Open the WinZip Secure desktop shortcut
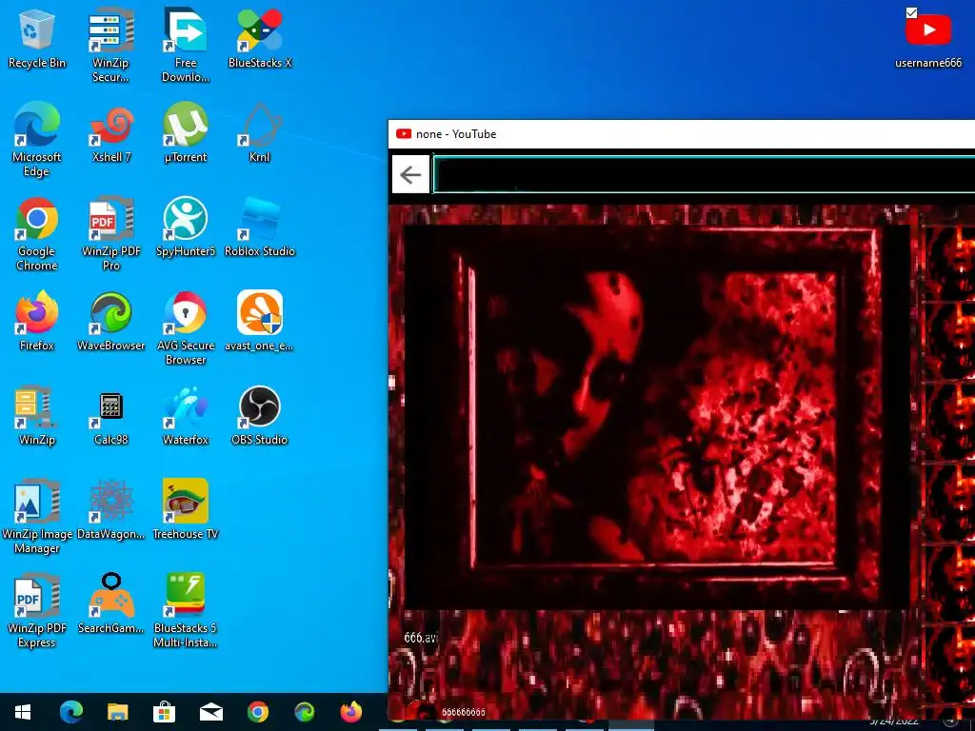 click(110, 45)
